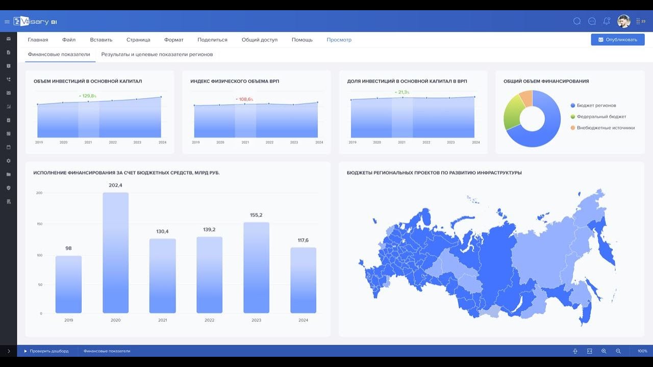653x367 pixels.
Task: Open the bar chart icon in sidebar
Action: tap(9, 107)
